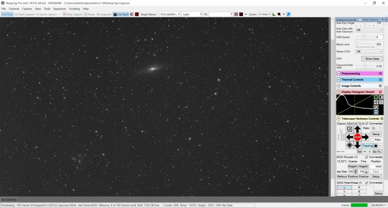Apply the lightning bolt auto-stretch icon

click(376, 102)
